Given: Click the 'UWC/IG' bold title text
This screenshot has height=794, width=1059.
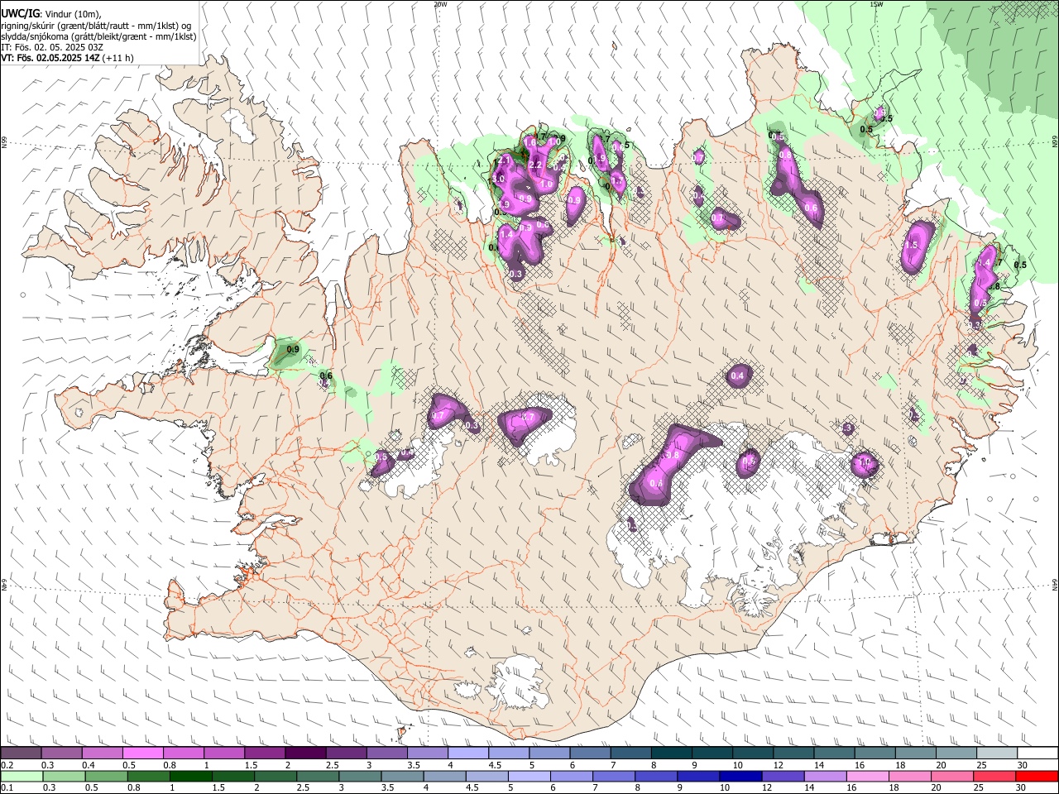Looking at the screenshot, I should point(20,12).
